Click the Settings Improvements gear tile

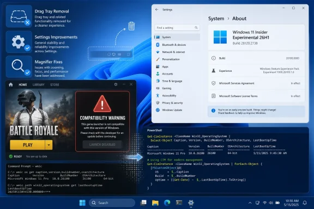(19, 42)
